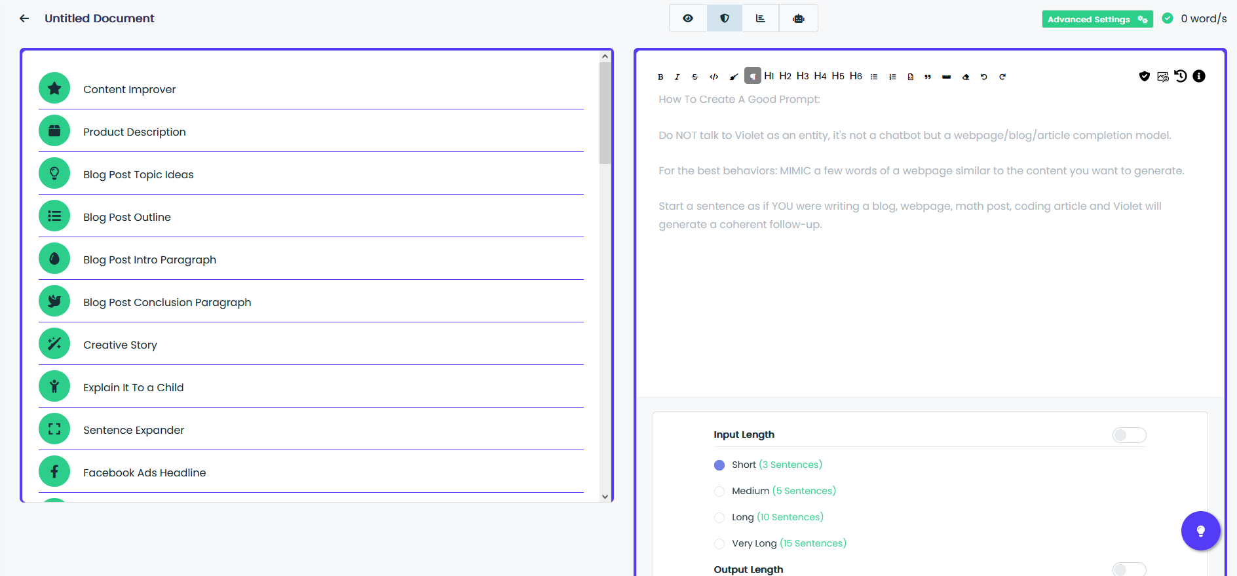Viewport: 1237px width, 576px height.
Task: Click the floating lightbulb help button
Action: pos(1200,531)
